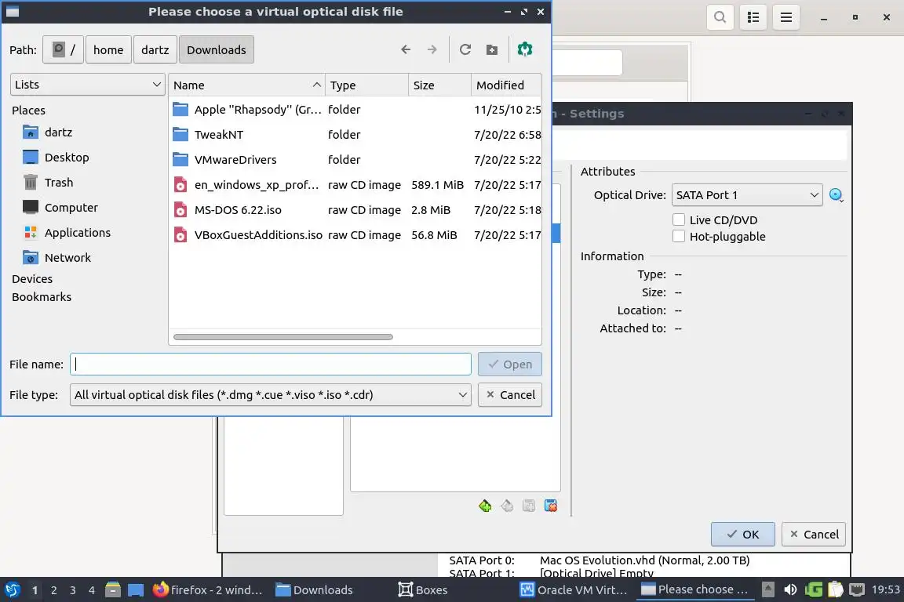Cancel the Settings window
Viewport: 904px width, 602px height.
pyautogui.click(x=814, y=535)
